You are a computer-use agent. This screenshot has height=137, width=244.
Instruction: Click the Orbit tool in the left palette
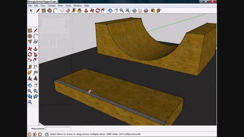30,85
